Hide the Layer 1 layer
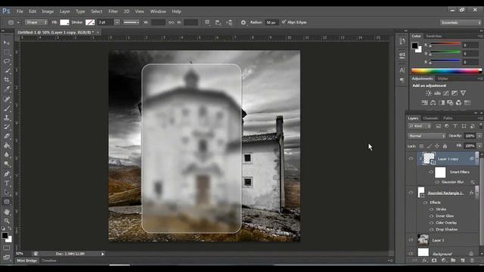Screen dimensions: 484x272 [x=411, y=240]
